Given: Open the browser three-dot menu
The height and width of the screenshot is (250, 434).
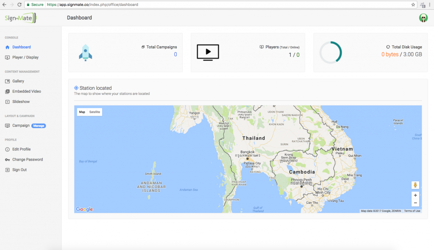Looking at the screenshot, I should pos(430,4).
